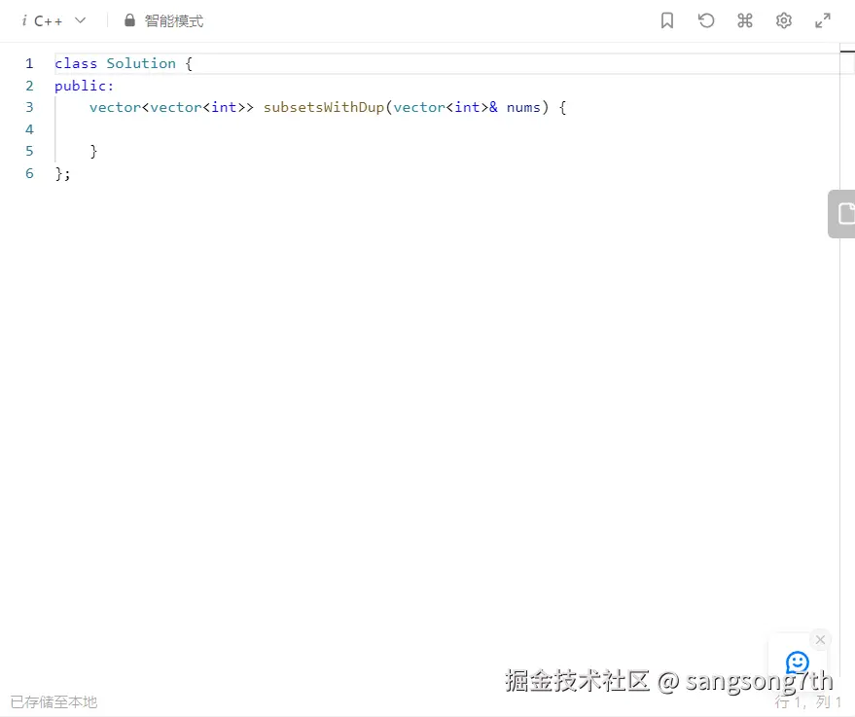Open the keyboard shortcuts command icon
855x717 pixels.
745,20
